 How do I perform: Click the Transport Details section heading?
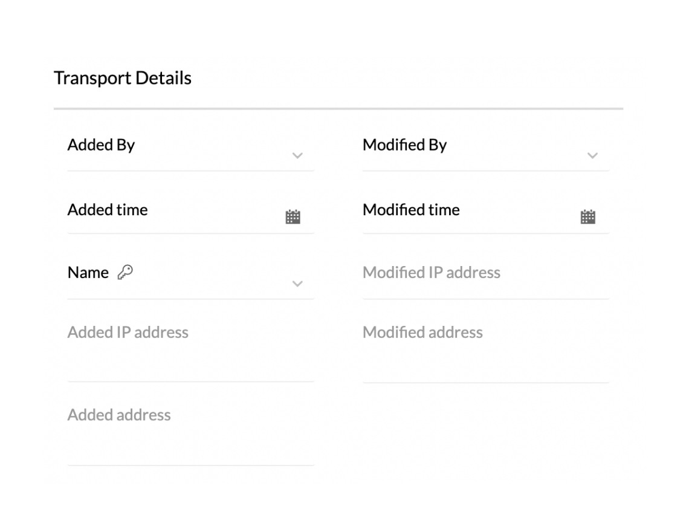pos(123,78)
